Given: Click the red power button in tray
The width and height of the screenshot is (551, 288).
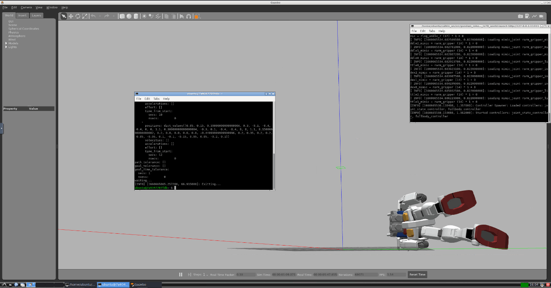Looking at the screenshot, I should [x=547, y=284].
